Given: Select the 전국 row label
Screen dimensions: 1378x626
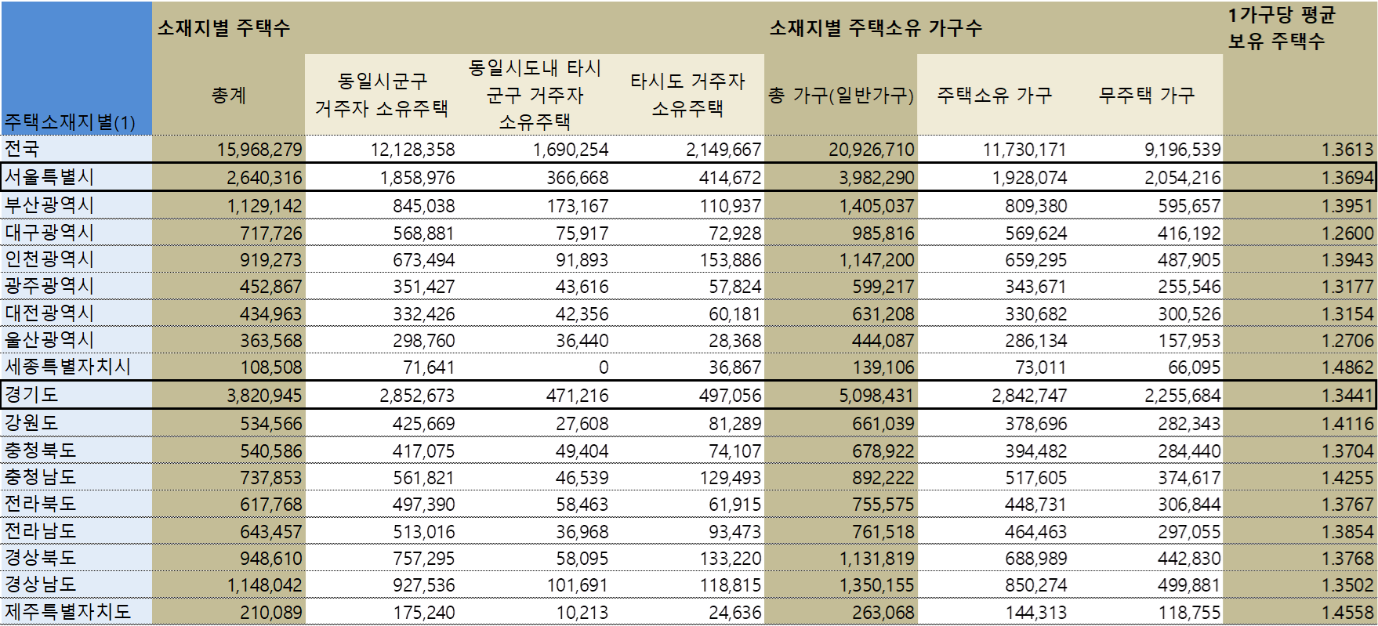Looking at the screenshot, I should point(76,149).
